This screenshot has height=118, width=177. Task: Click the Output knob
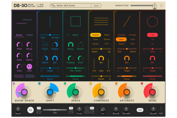click(153, 109)
